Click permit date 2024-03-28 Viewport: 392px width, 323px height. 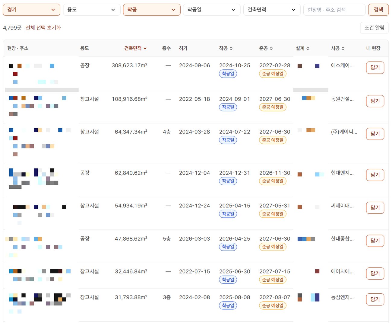(x=194, y=132)
